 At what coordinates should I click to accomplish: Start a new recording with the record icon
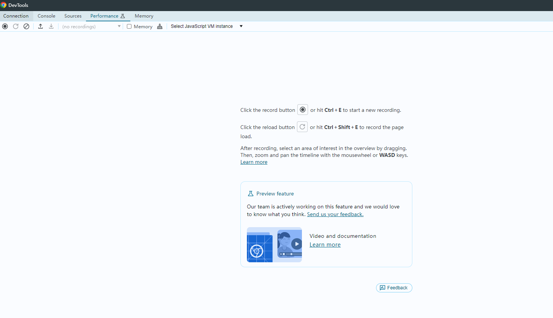5,26
